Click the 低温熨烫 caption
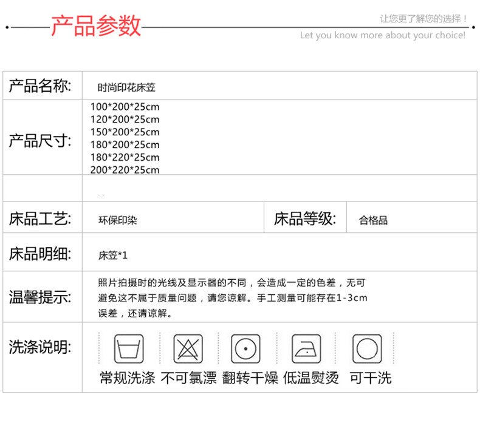Screen dimensions: 480x426 pyautogui.click(x=310, y=378)
